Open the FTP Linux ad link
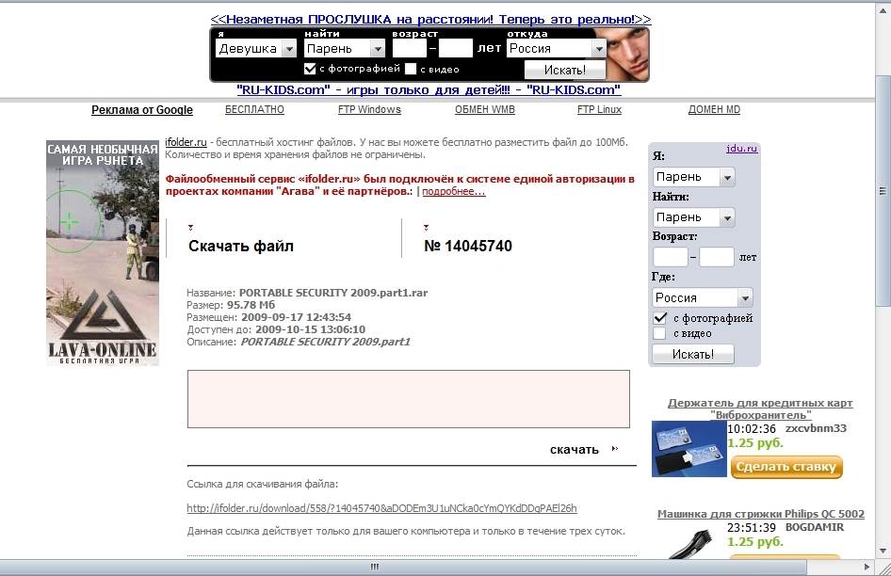Image resolution: width=891 pixels, height=576 pixels. [599, 109]
